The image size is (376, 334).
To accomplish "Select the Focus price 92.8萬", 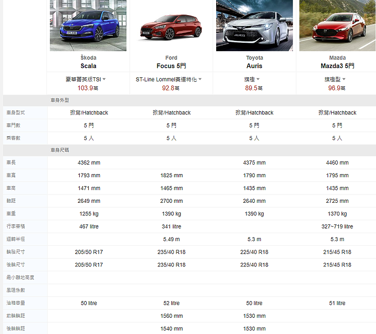I will point(170,88).
